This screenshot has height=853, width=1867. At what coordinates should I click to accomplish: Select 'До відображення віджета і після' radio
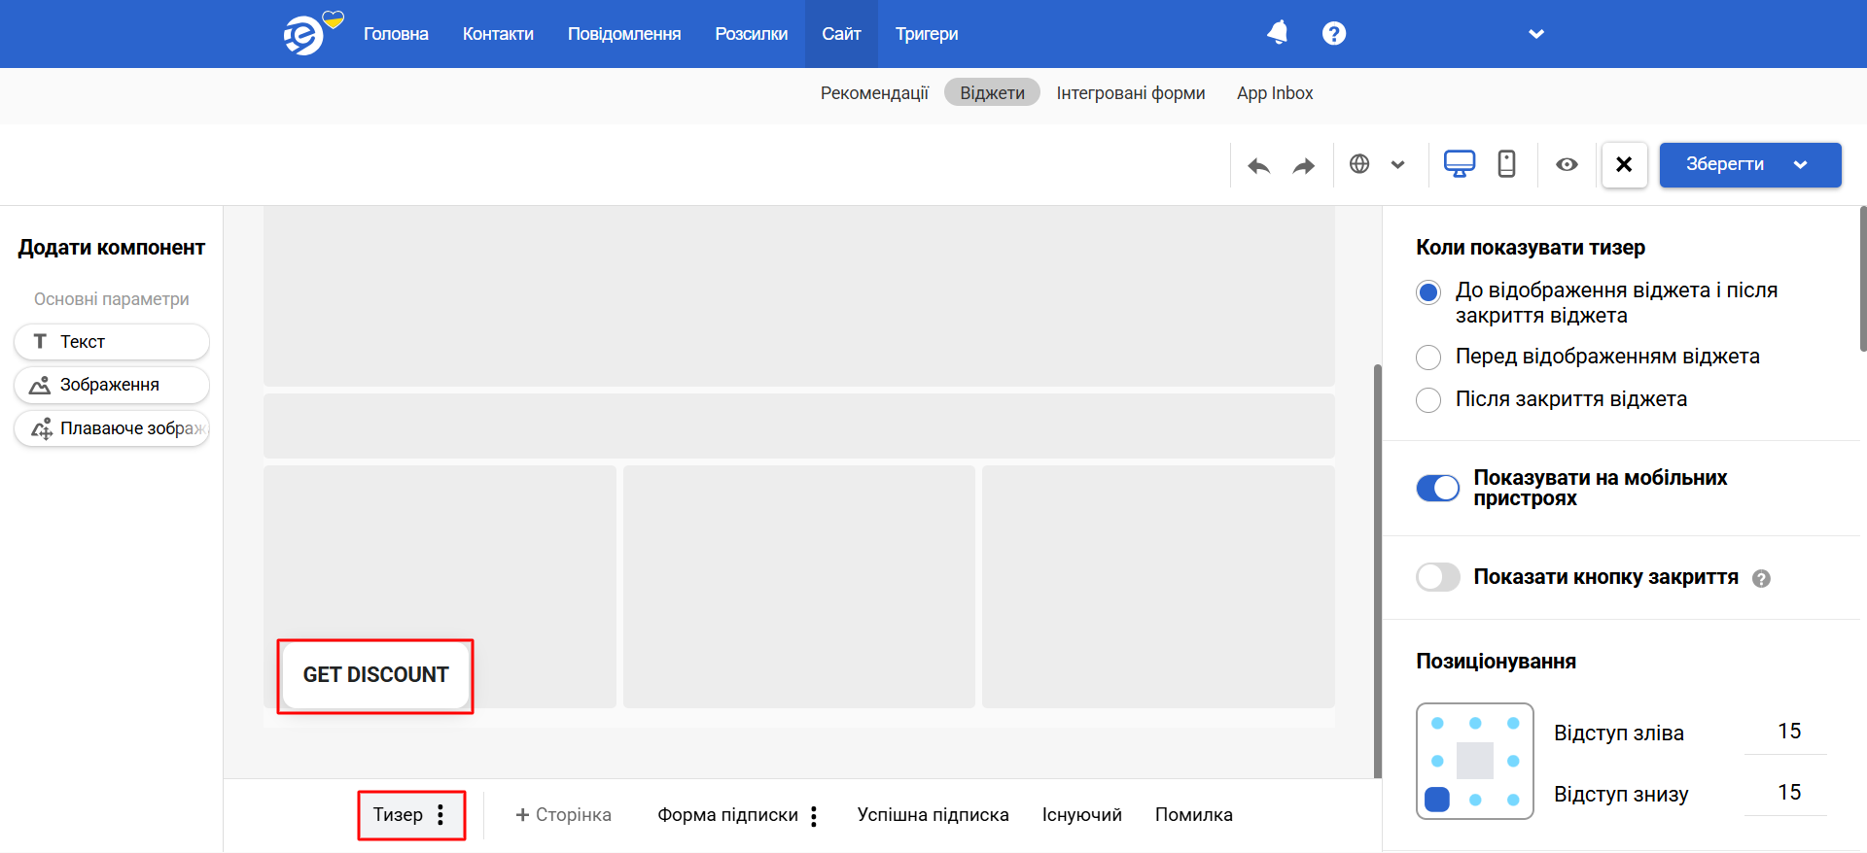tap(1428, 291)
